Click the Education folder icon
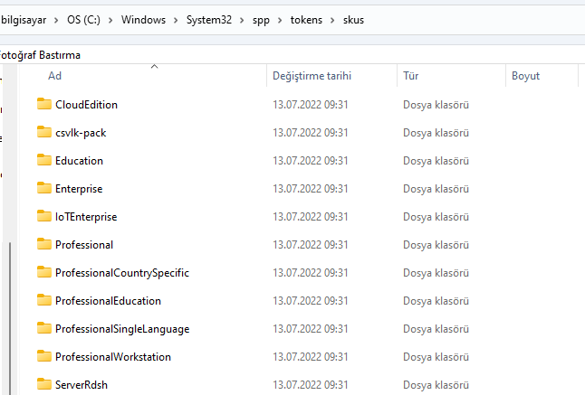The image size is (585, 395). (x=44, y=160)
